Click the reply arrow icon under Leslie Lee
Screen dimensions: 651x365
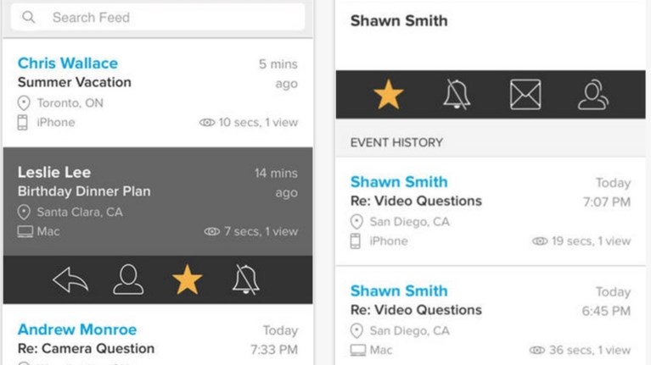(70, 279)
